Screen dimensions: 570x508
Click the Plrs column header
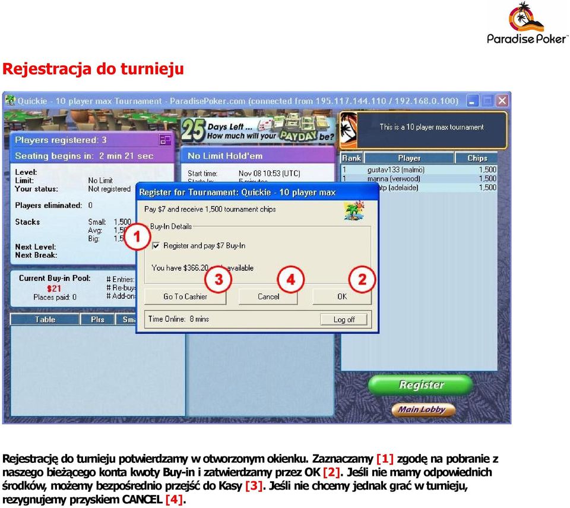(x=97, y=319)
